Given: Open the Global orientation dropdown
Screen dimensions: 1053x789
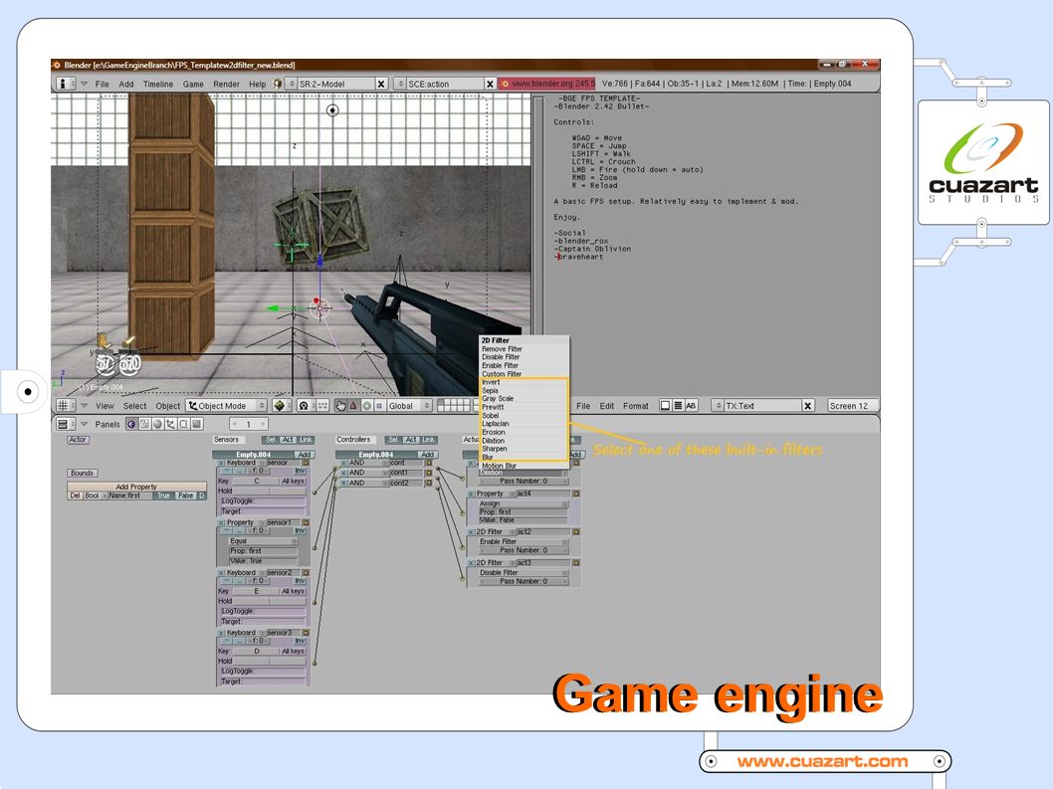Looking at the screenshot, I should point(408,406).
